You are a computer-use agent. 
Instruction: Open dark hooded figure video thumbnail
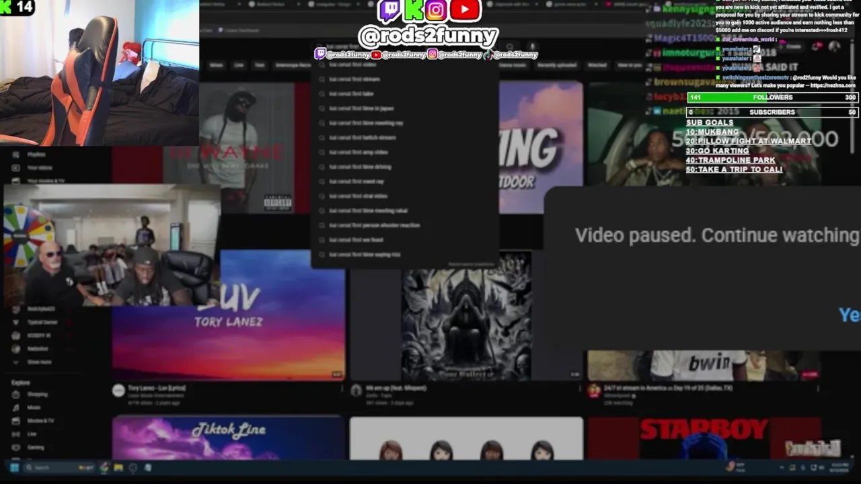[466, 316]
